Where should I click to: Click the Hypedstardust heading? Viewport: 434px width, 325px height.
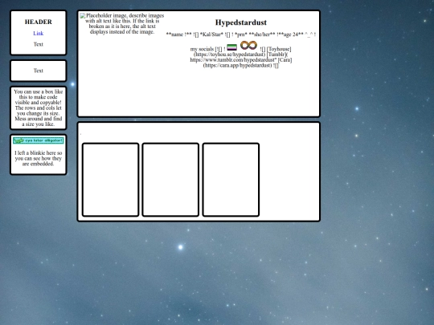(241, 22)
